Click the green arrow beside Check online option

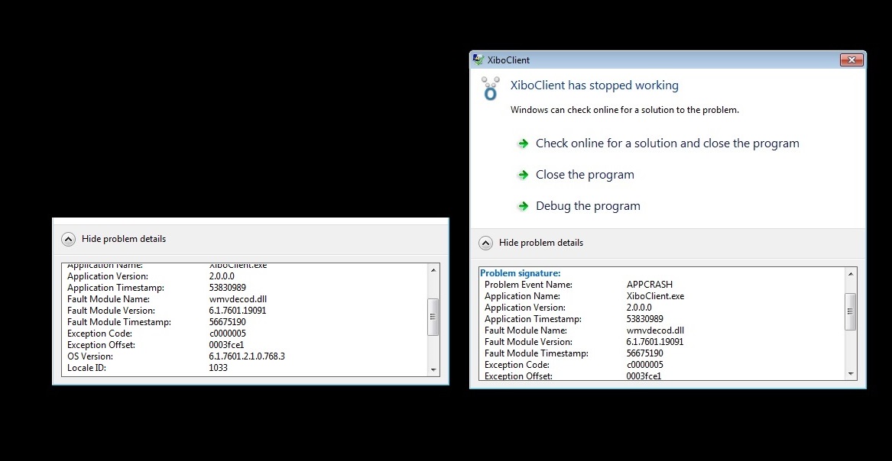[523, 143]
